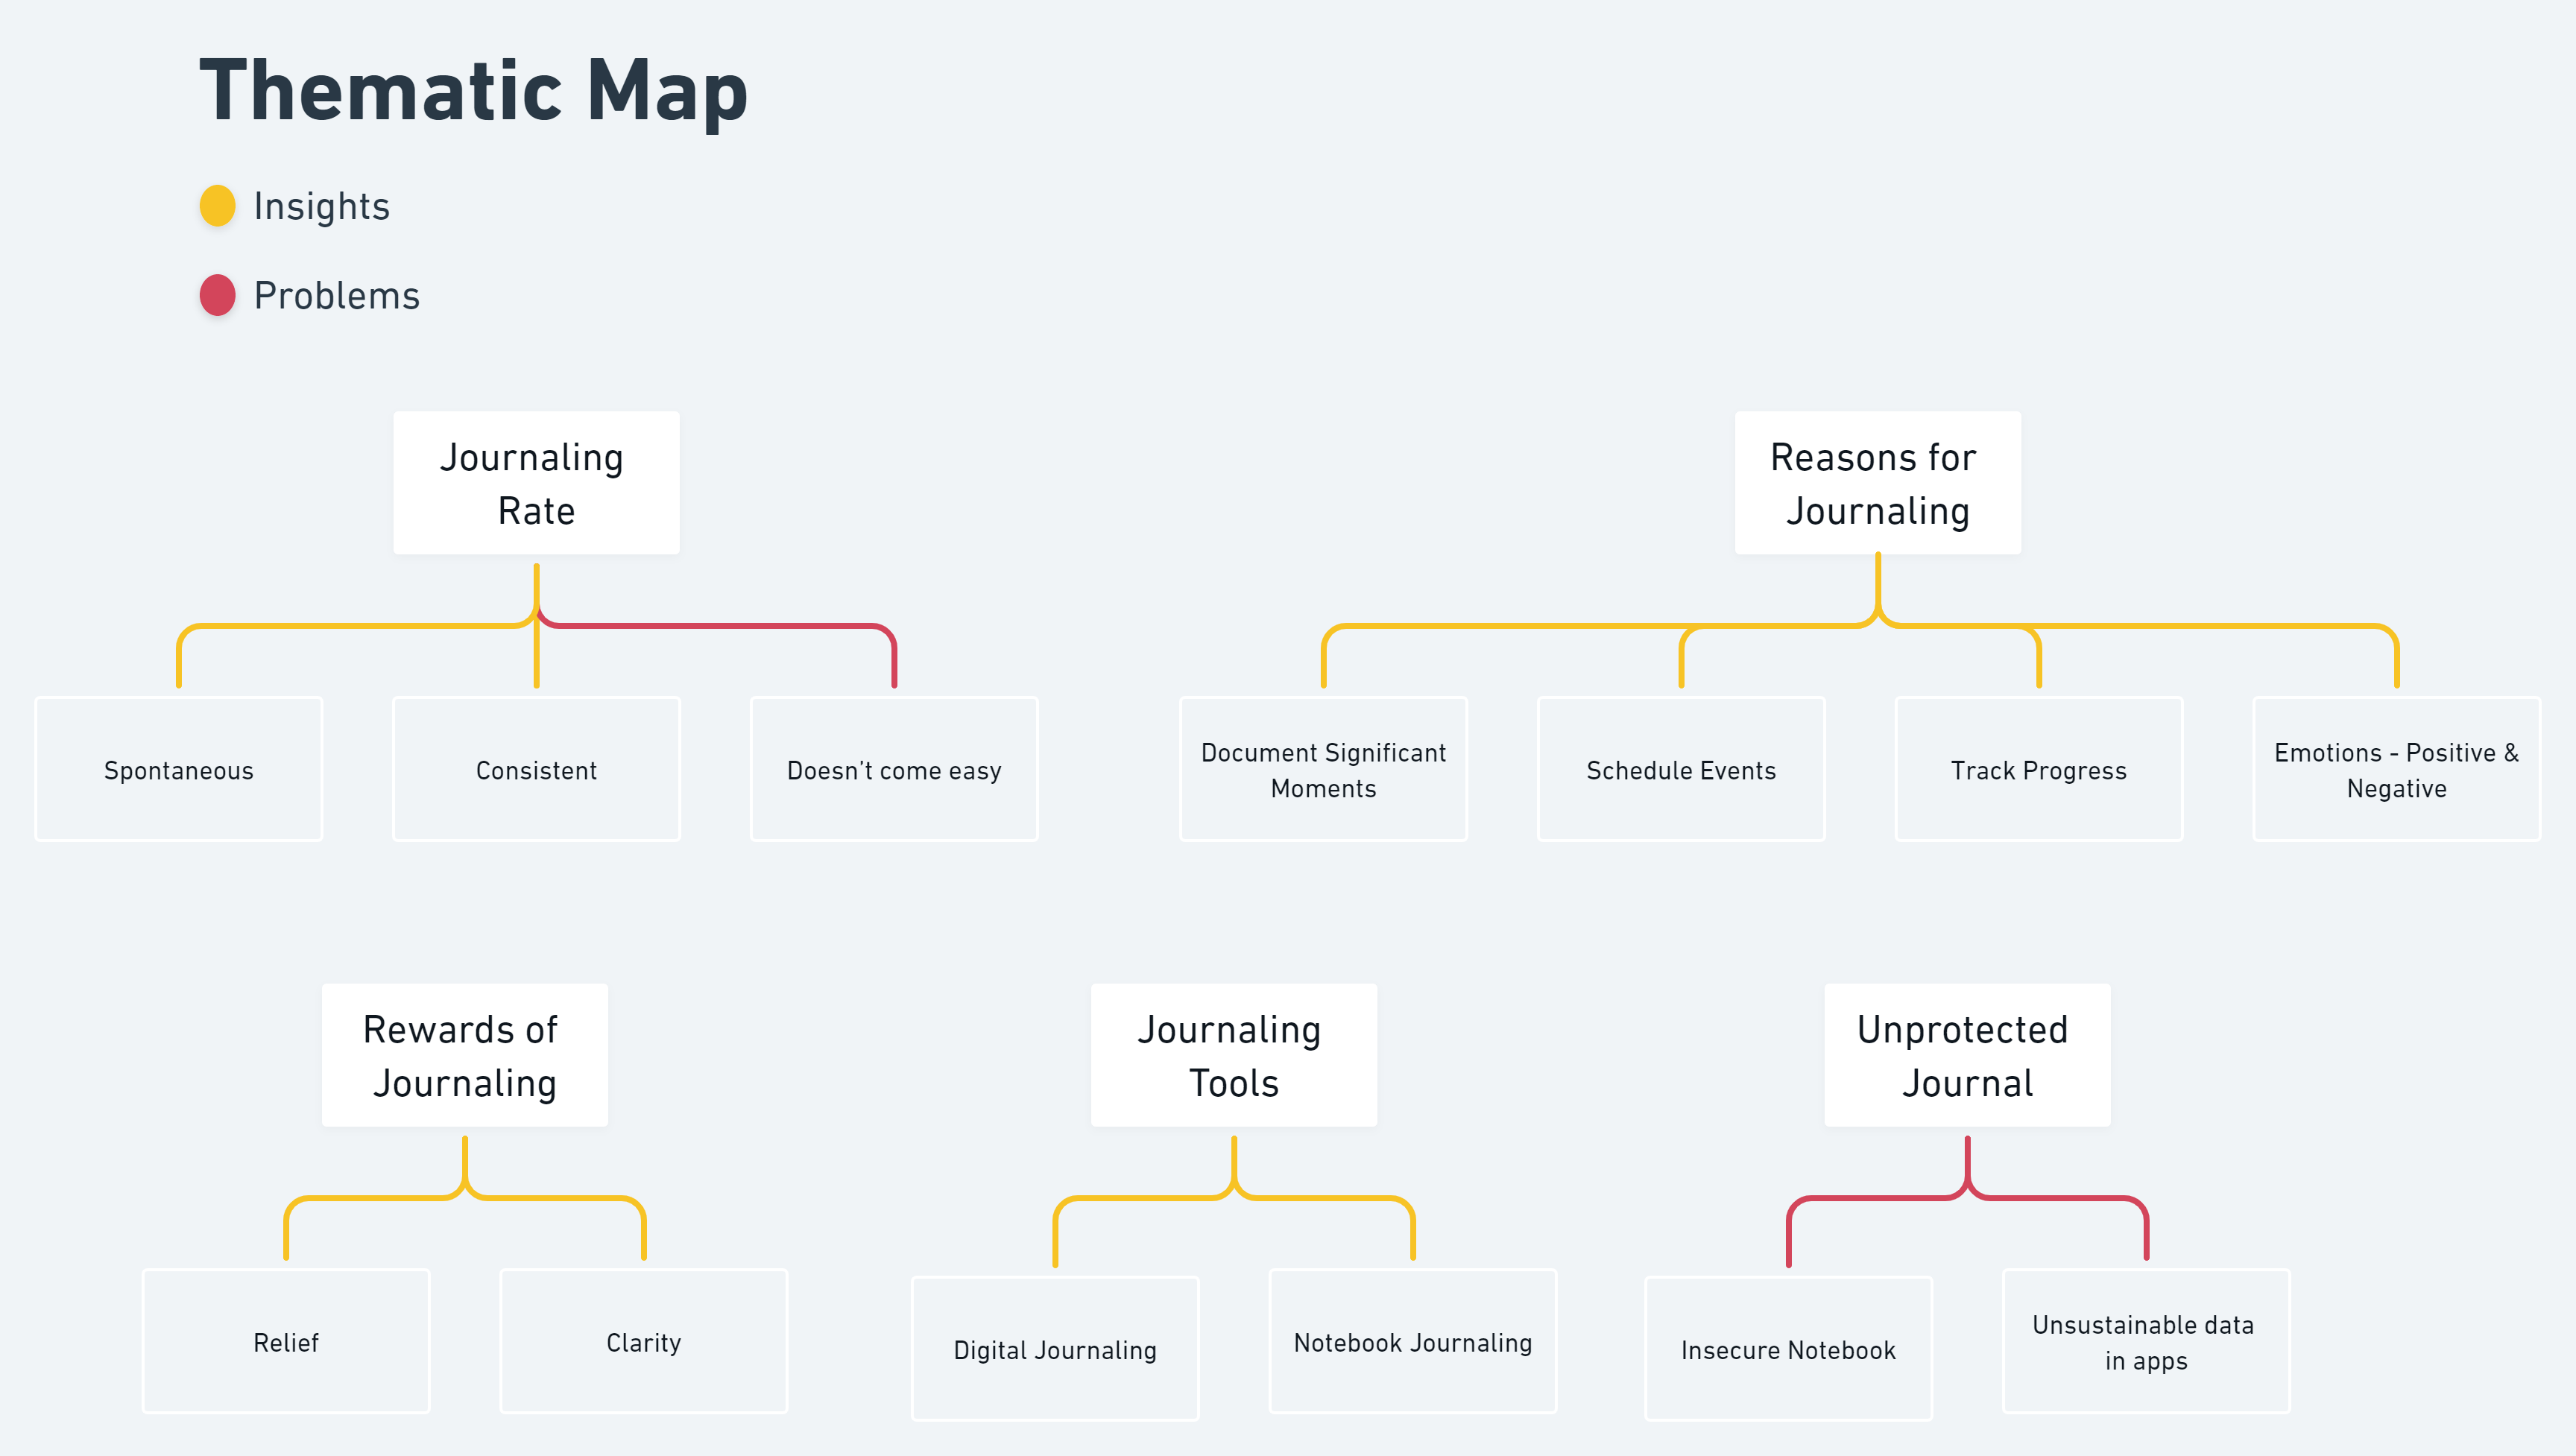
Task: Select the Insecure Notebook node
Action: 1788,1348
